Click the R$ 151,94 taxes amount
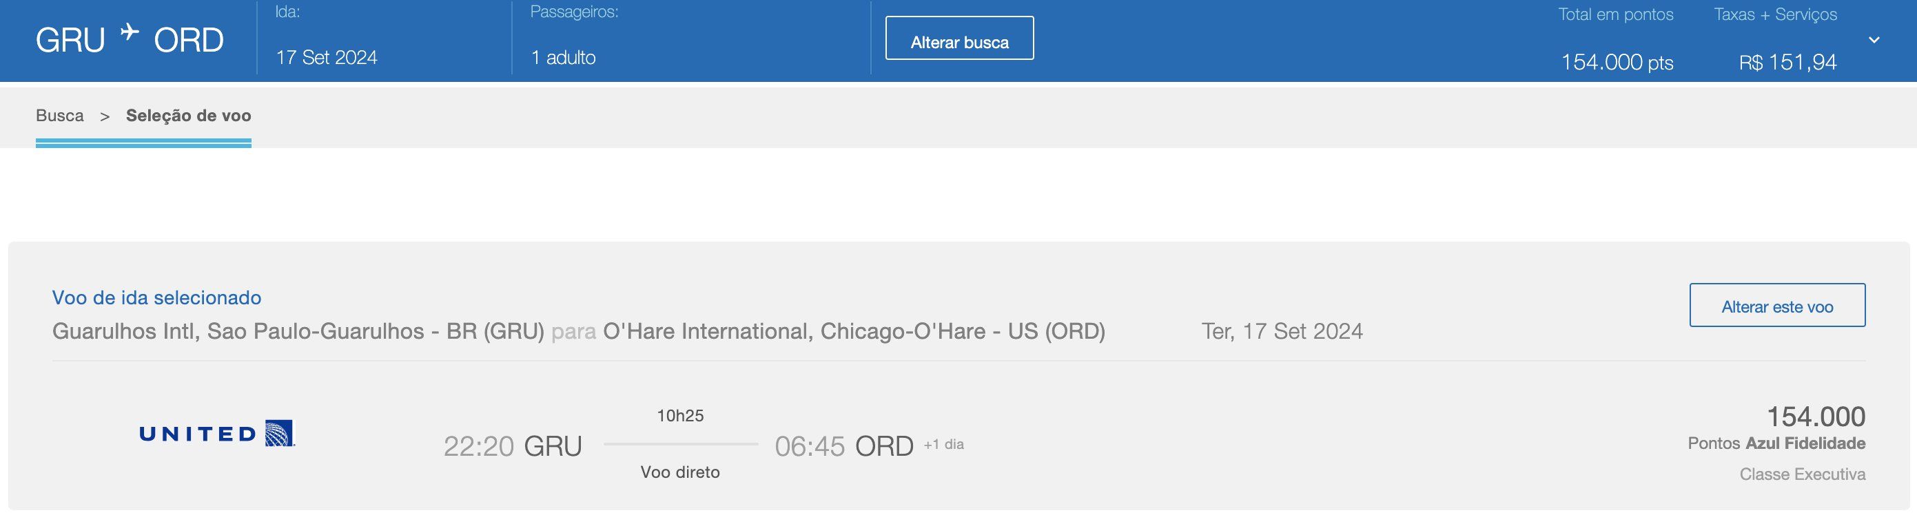This screenshot has width=1917, height=515. tap(1787, 62)
